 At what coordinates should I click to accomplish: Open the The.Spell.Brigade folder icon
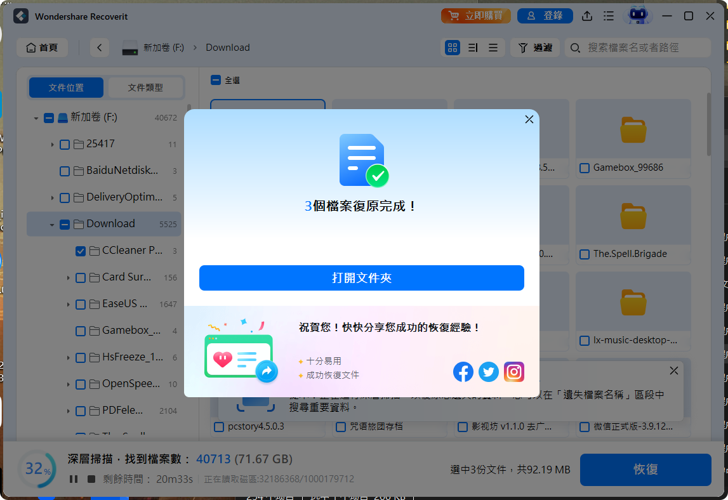[x=633, y=216]
